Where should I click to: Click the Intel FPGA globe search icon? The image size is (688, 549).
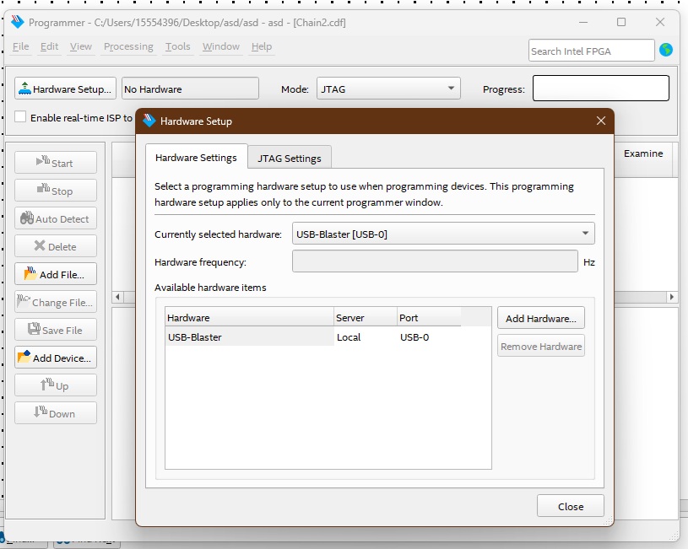pos(666,51)
